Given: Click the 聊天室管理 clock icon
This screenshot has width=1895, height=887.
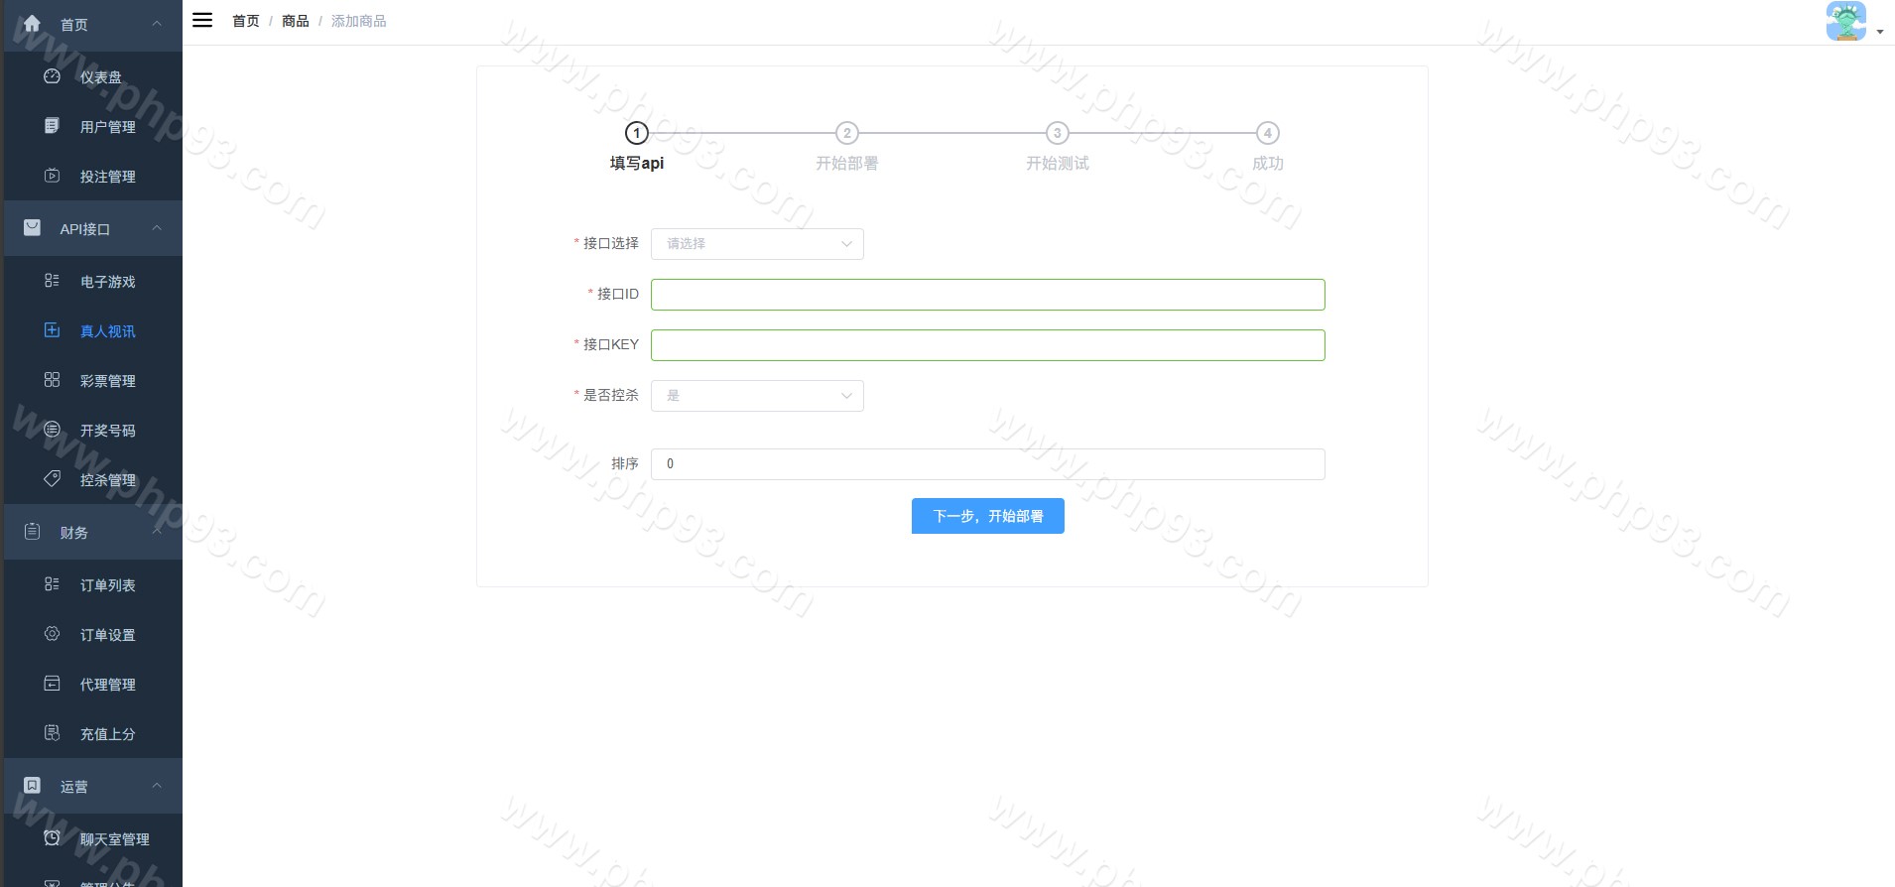Looking at the screenshot, I should (53, 838).
